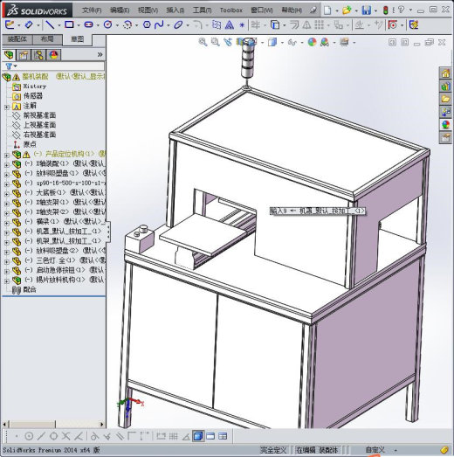This screenshot has height=457, width=454.
Task: Open the Edit Appearance color ball icon
Action: coord(312,43)
